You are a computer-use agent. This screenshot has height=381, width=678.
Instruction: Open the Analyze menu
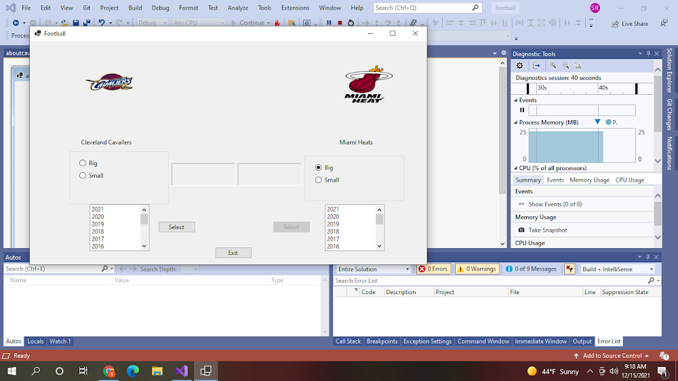(238, 7)
